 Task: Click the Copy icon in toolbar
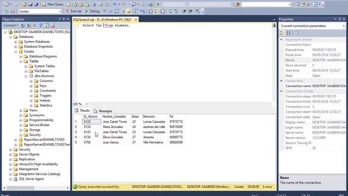101,4
